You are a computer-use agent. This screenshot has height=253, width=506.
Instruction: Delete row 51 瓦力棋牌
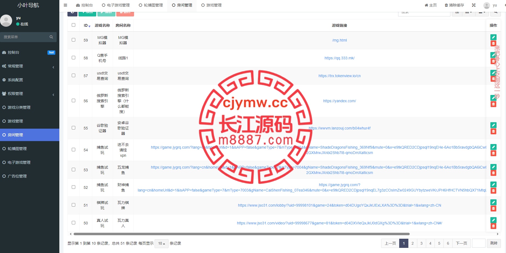(493, 208)
